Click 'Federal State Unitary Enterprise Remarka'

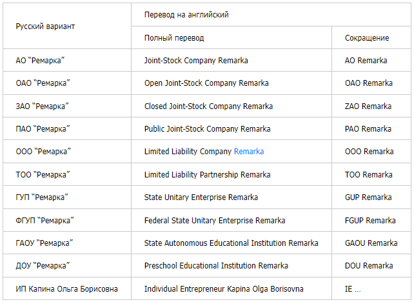214,221
